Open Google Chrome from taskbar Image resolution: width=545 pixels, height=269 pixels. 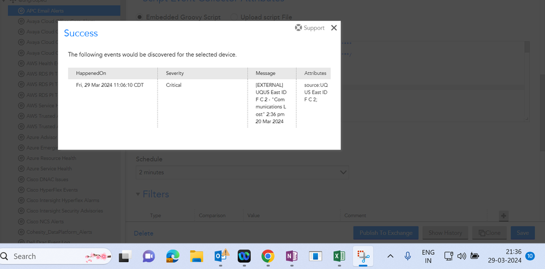[x=268, y=256]
